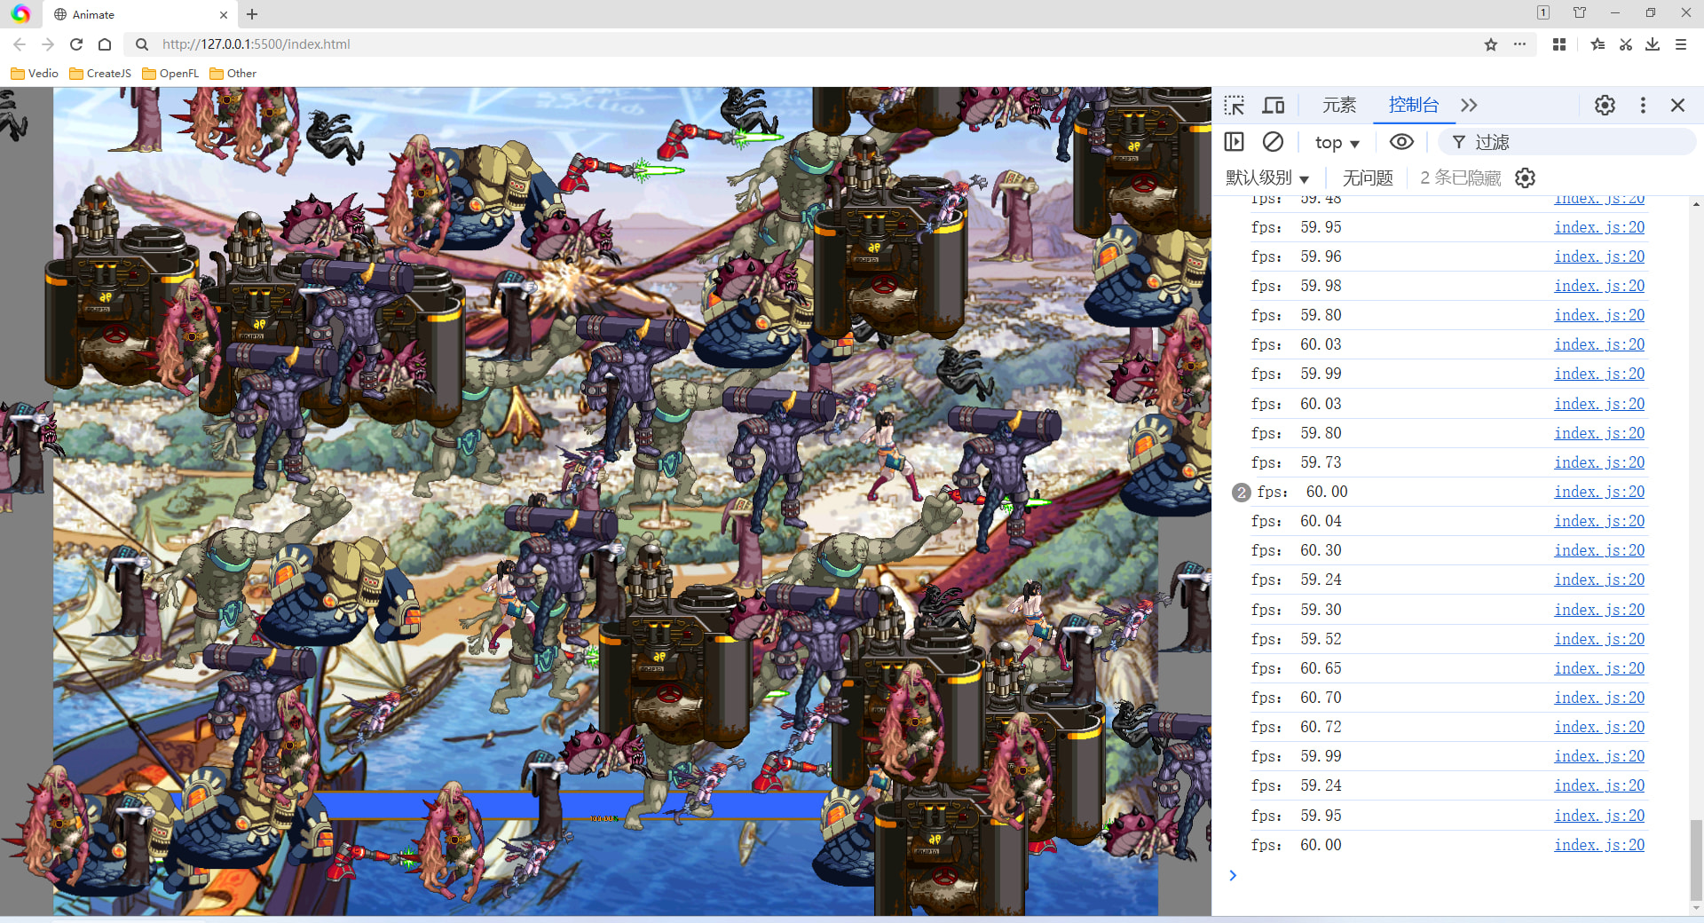Click the inspect element picker icon
The image size is (1704, 923).
pyautogui.click(x=1234, y=106)
